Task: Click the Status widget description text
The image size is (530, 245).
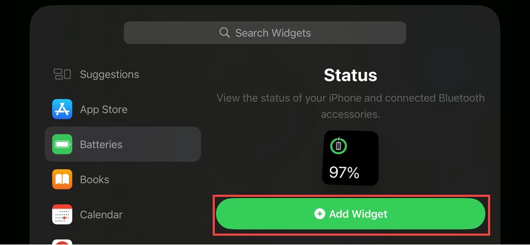Action: (350, 106)
